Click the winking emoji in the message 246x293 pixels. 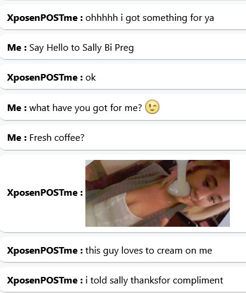[x=152, y=107]
